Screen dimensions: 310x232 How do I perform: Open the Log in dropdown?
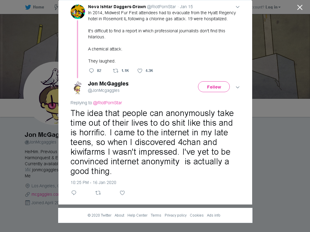(273, 7)
